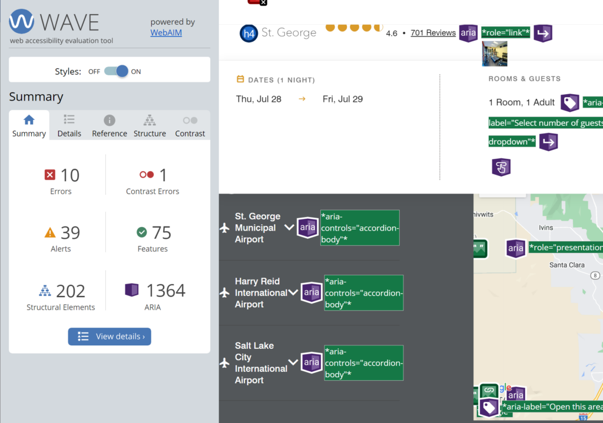Switch to the Reference tab
The image size is (603, 423).
click(x=109, y=126)
